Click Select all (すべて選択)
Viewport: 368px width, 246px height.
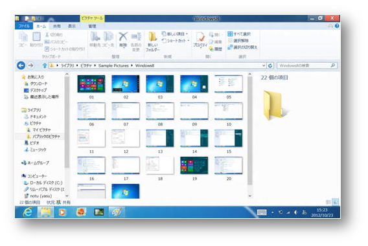coord(239,34)
